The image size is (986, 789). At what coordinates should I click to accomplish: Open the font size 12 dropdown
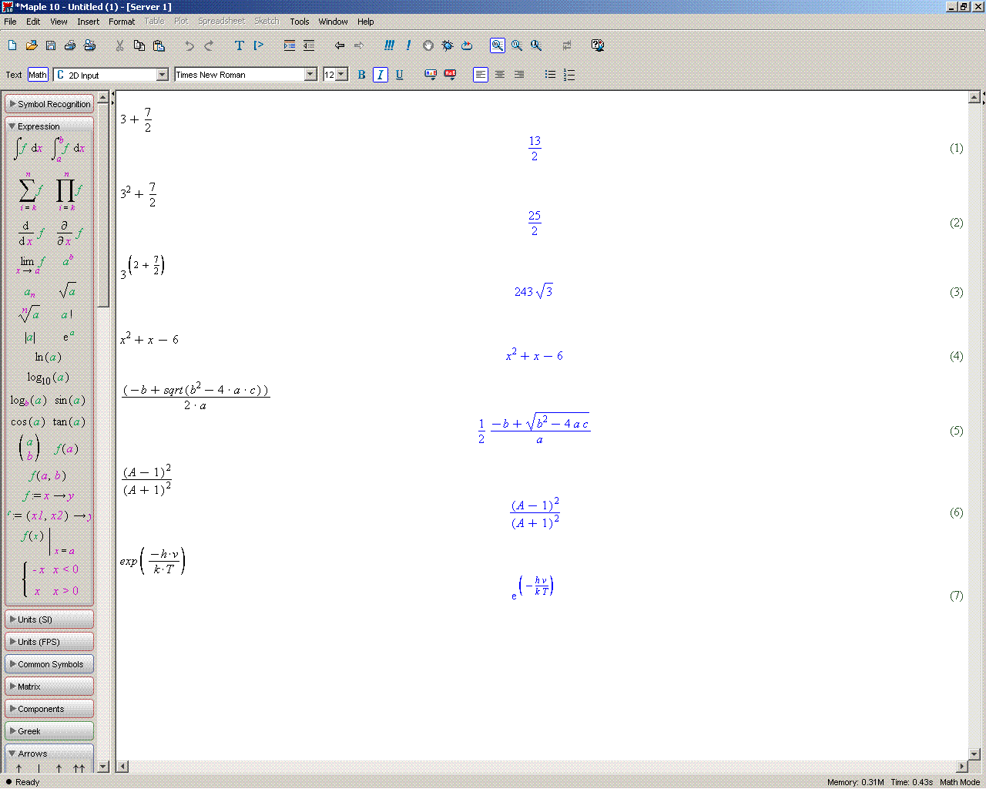(341, 75)
